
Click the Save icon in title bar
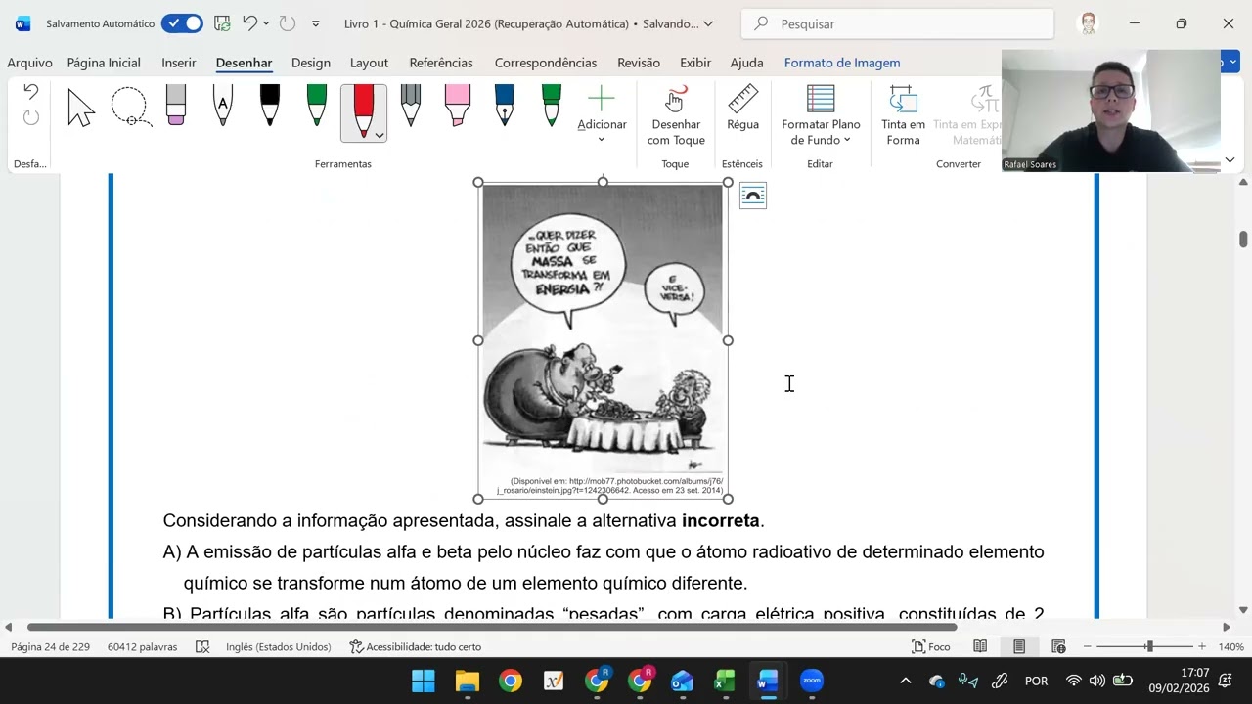coord(222,23)
